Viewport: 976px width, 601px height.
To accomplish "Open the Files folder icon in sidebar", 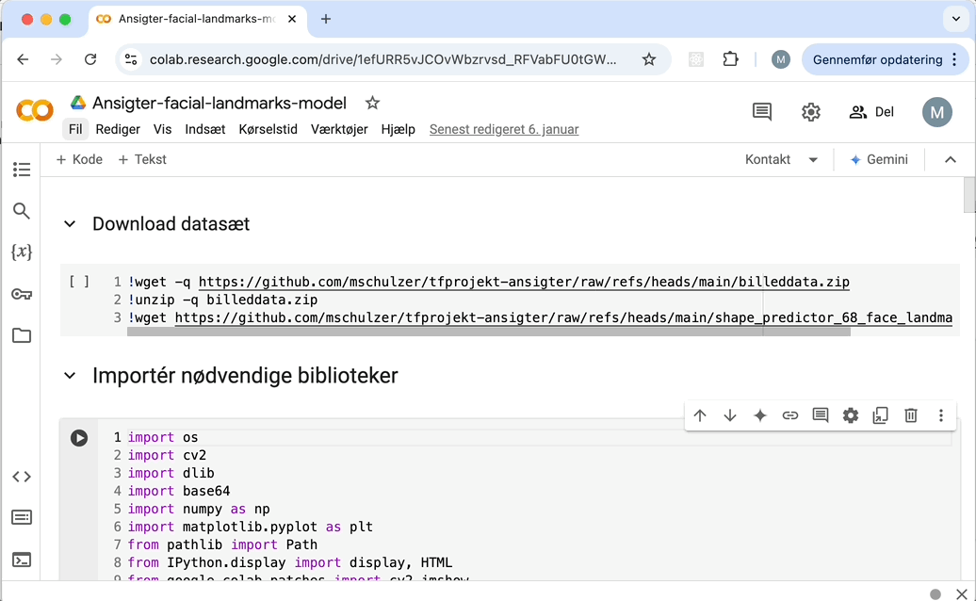I will 22,335.
